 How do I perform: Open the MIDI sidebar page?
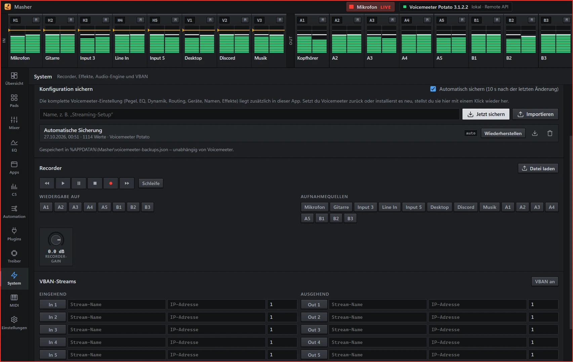pos(14,301)
